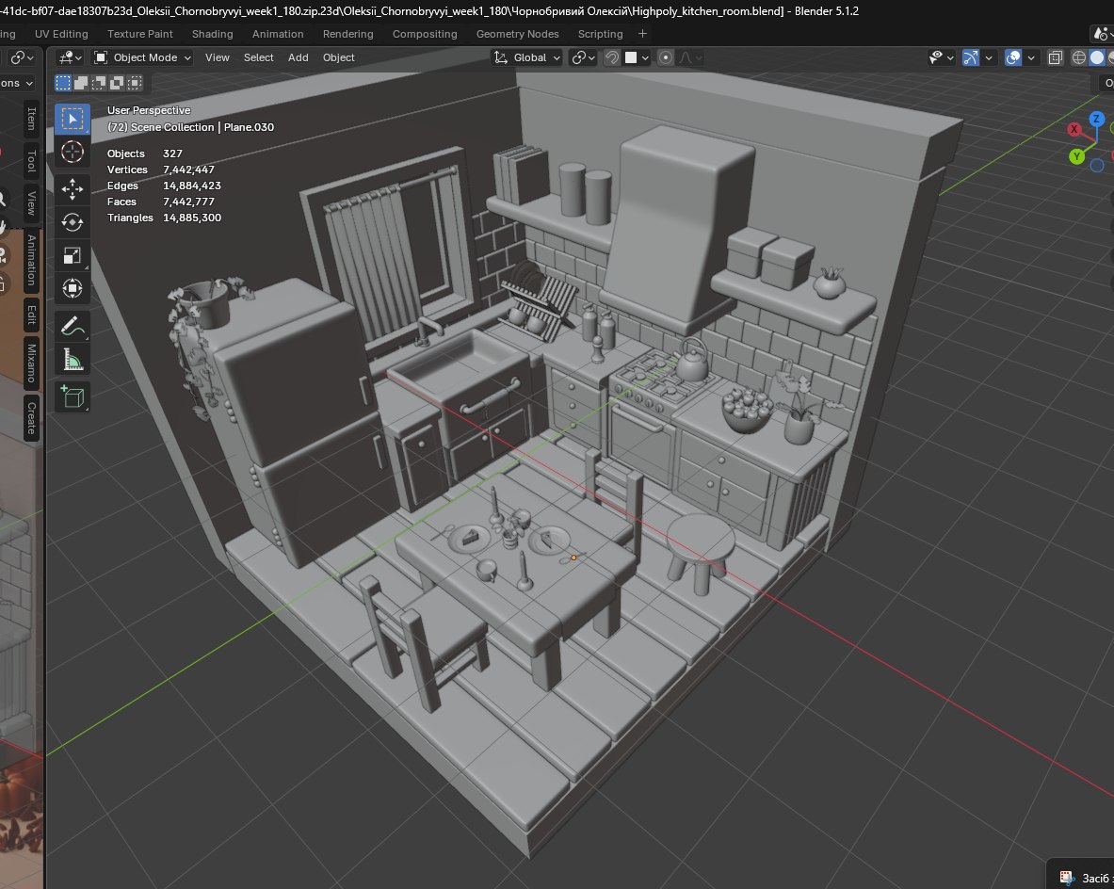Toggle X-Ray mode
The image size is (1114, 889).
[x=1055, y=57]
